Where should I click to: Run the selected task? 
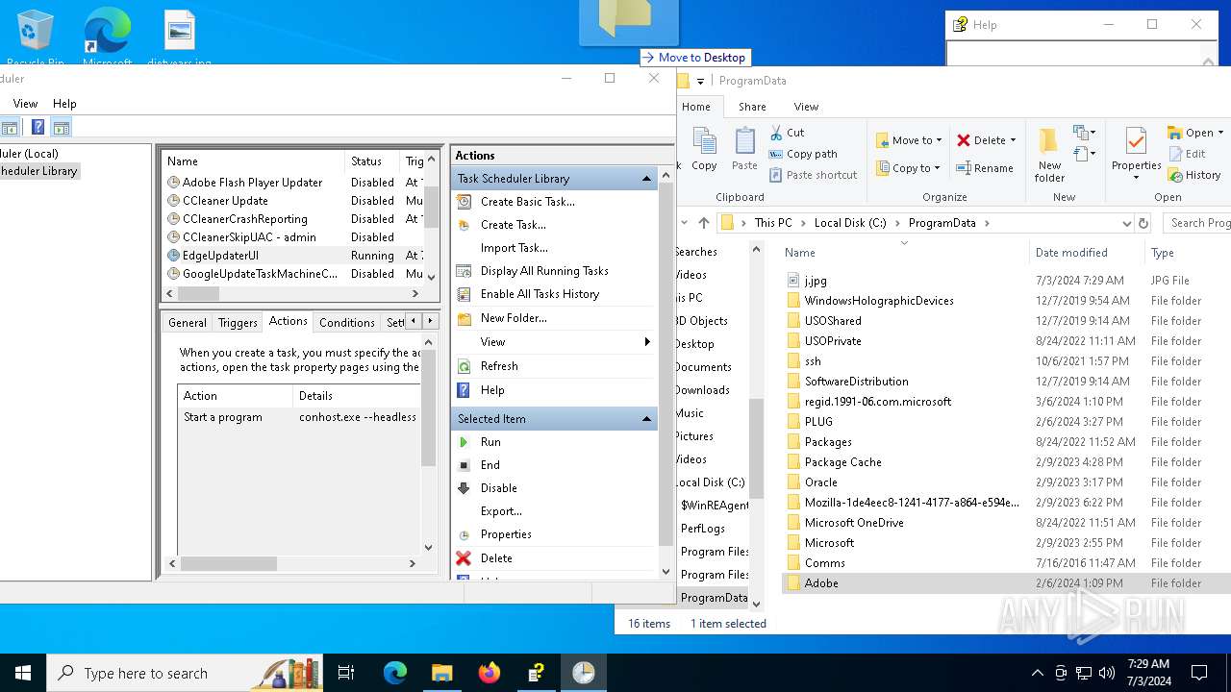pos(490,442)
